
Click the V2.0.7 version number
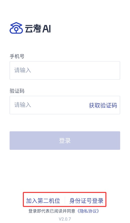65,219
